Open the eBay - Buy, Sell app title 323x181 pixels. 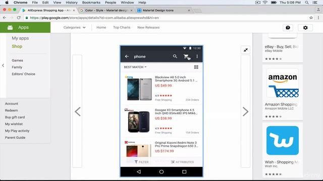point(282,47)
